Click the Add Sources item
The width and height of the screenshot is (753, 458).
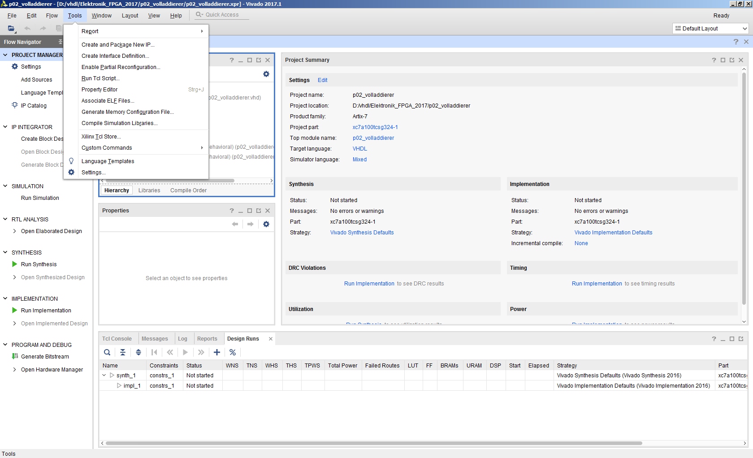pyautogui.click(x=37, y=80)
